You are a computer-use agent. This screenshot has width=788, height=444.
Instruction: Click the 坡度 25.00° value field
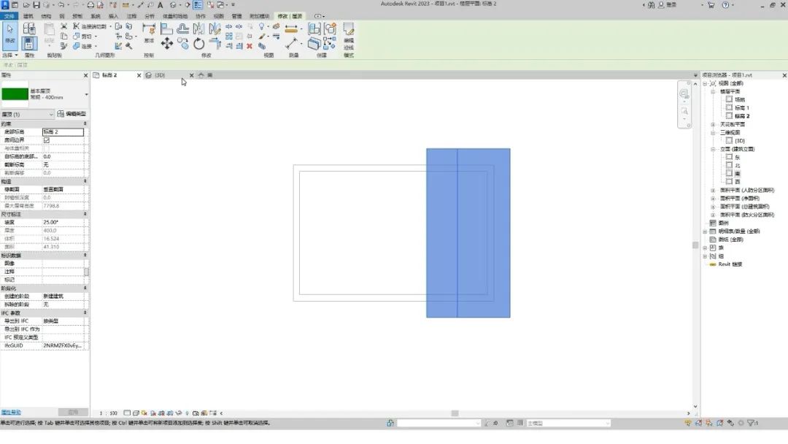coord(63,222)
